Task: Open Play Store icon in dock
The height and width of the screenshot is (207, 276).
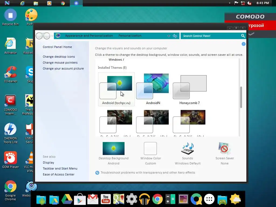Action: pos(80,199)
